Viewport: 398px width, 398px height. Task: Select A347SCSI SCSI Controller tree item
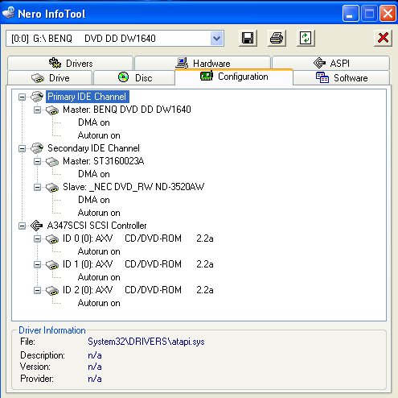pos(97,226)
